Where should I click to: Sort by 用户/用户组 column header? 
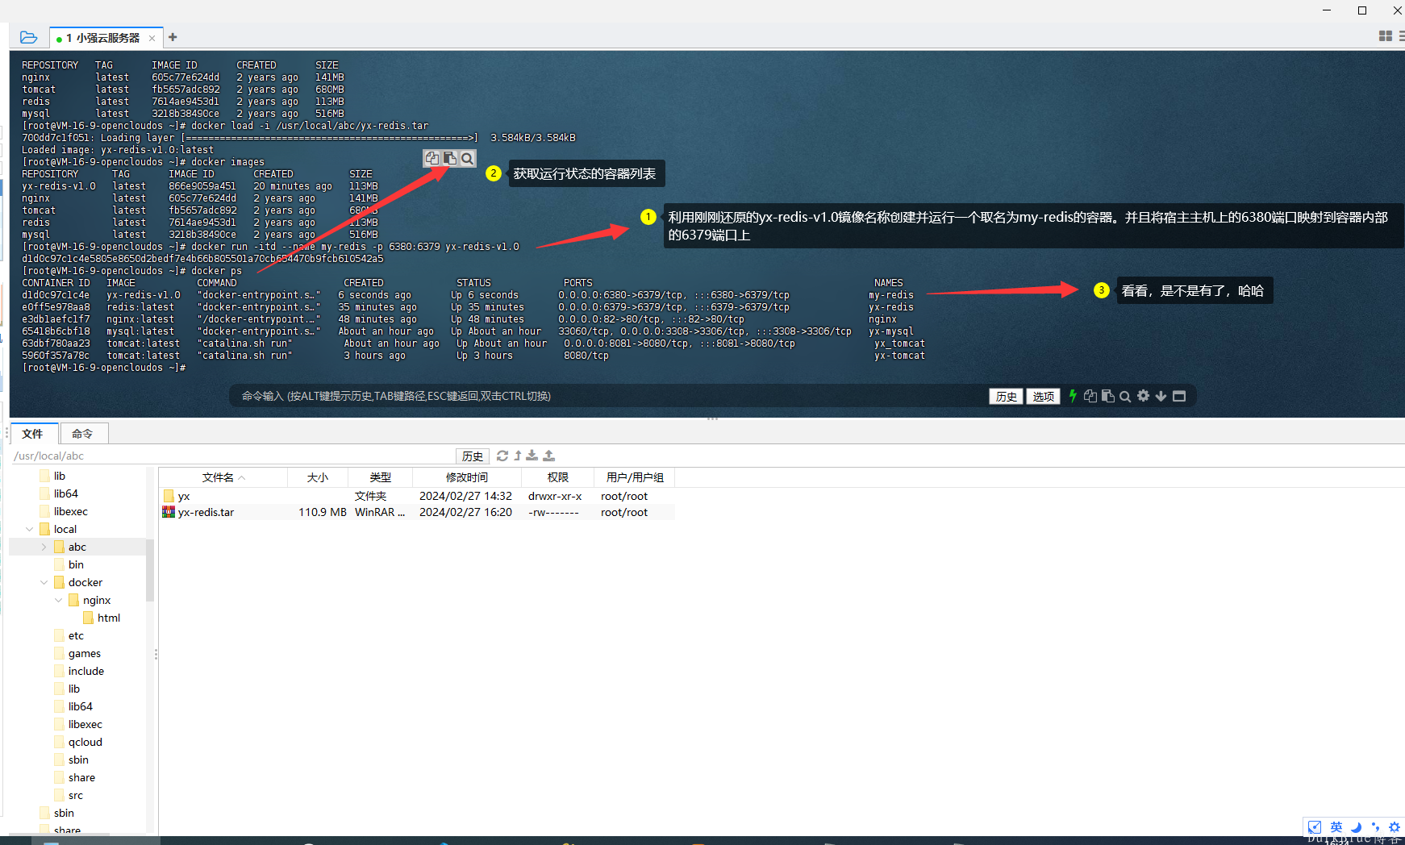pos(635,477)
